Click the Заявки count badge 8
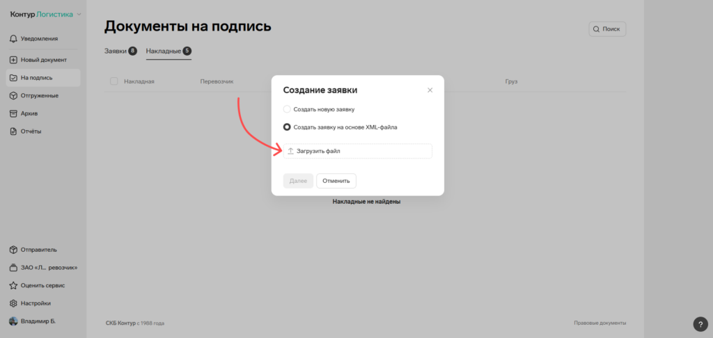The height and width of the screenshot is (338, 713). tap(132, 51)
